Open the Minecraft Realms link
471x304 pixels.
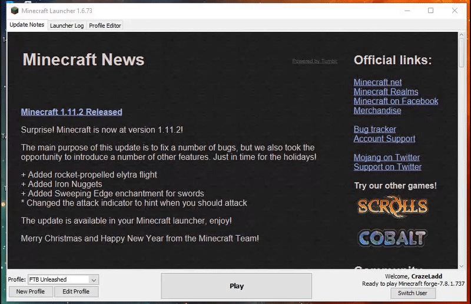point(386,92)
